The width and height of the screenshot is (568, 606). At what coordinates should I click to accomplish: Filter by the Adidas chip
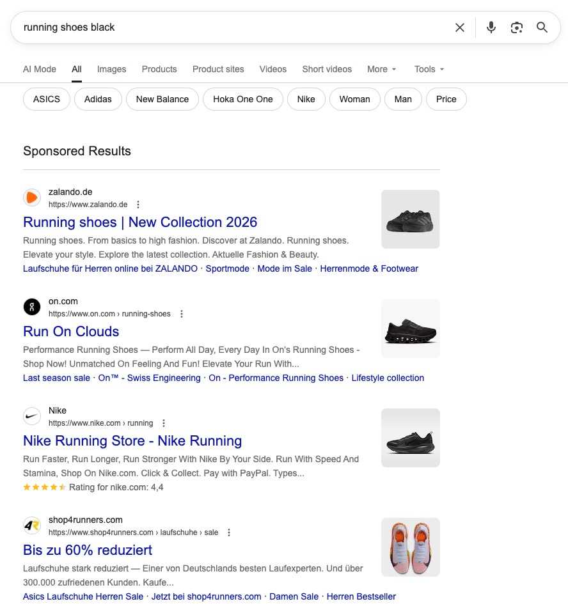coord(98,99)
